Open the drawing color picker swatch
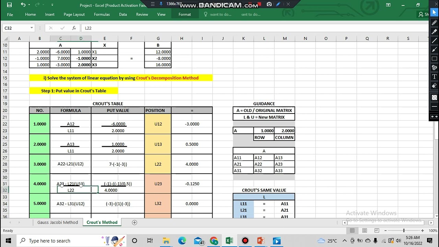This screenshot has height=247, width=439. [434, 97]
